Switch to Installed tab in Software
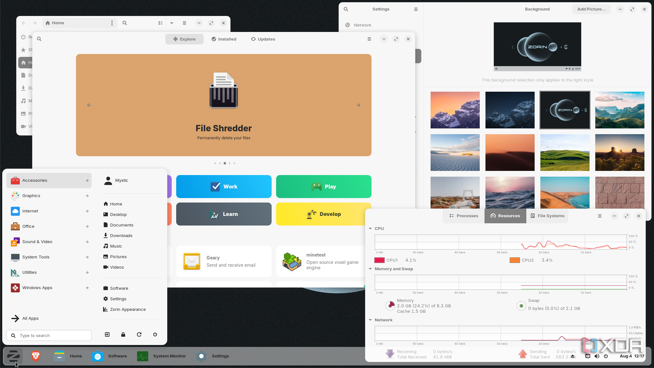654x368 pixels. (224, 39)
